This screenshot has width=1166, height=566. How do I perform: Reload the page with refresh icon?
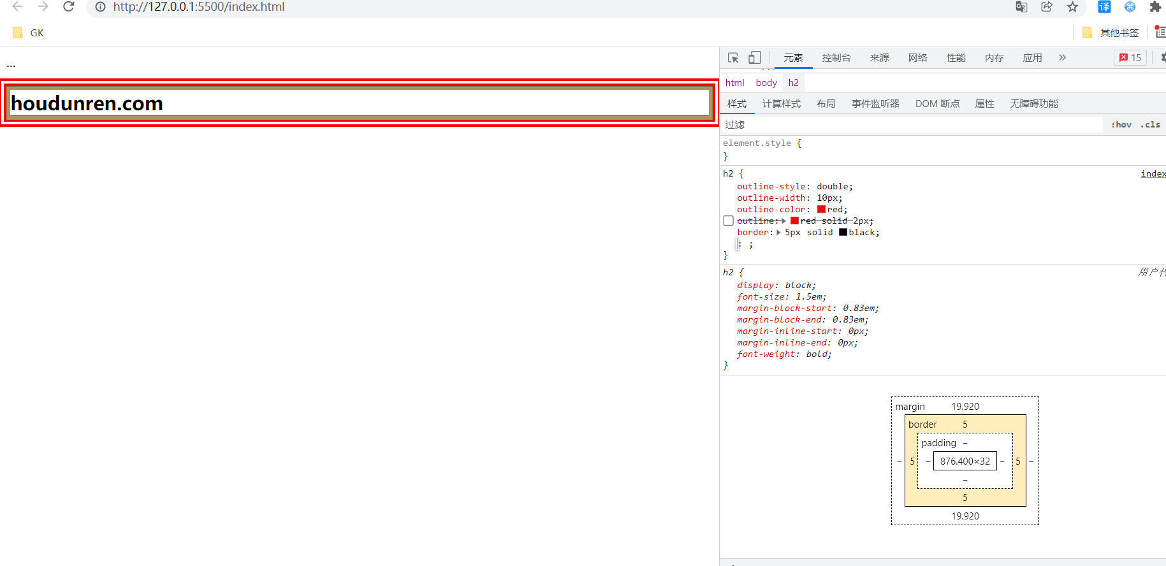pos(69,7)
